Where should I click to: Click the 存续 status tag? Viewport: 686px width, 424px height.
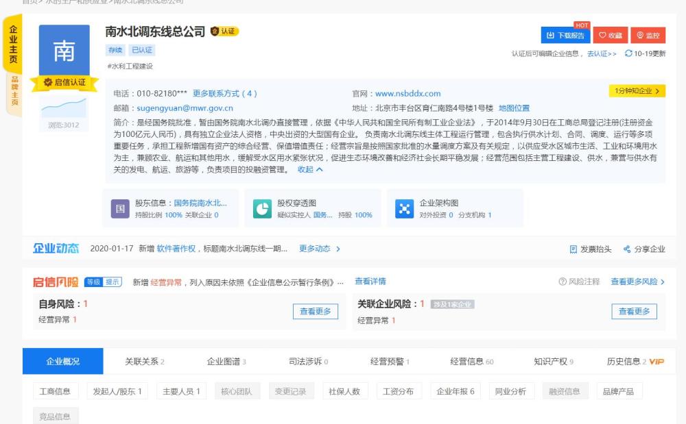[x=115, y=50]
